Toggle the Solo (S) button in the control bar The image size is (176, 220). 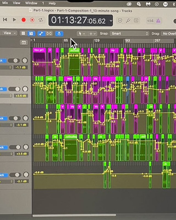(136, 20)
